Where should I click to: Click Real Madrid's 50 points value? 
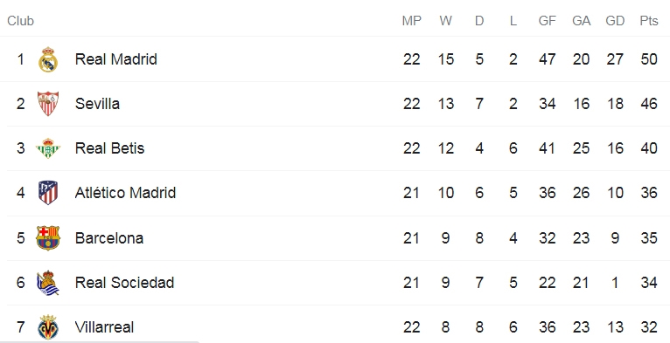[x=649, y=58]
